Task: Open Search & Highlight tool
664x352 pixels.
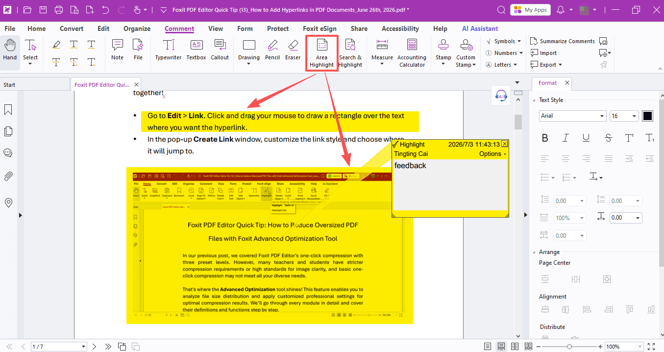Action: [350, 53]
